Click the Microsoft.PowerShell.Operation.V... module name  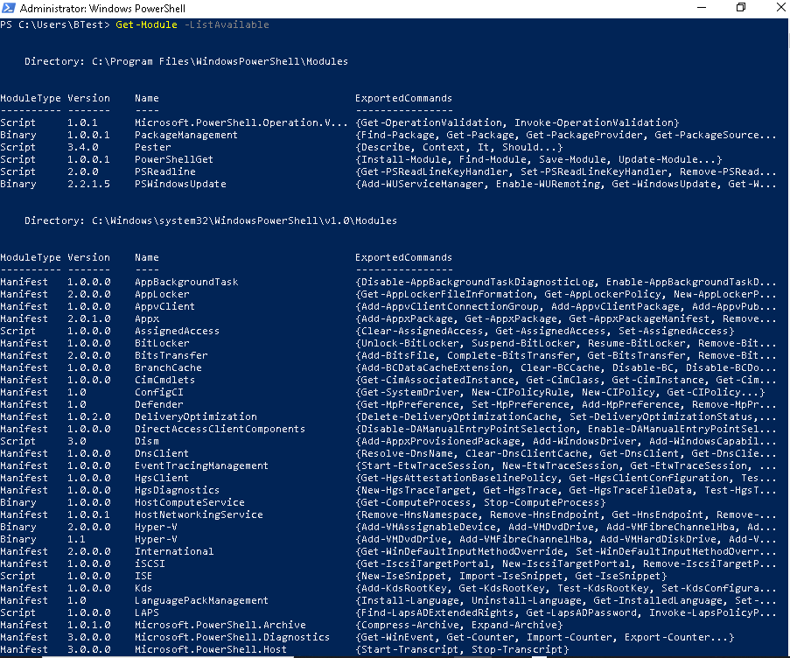point(241,122)
